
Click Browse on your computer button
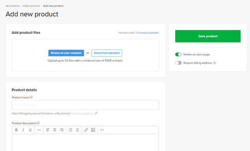click(x=66, y=53)
